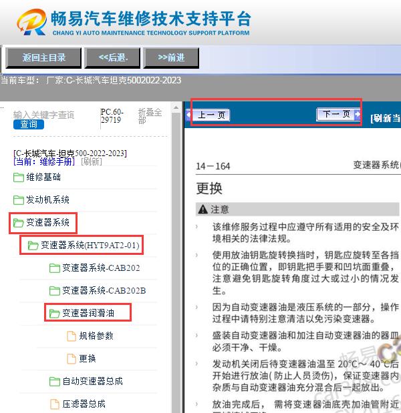Go to previous page with 上一页

coord(209,115)
